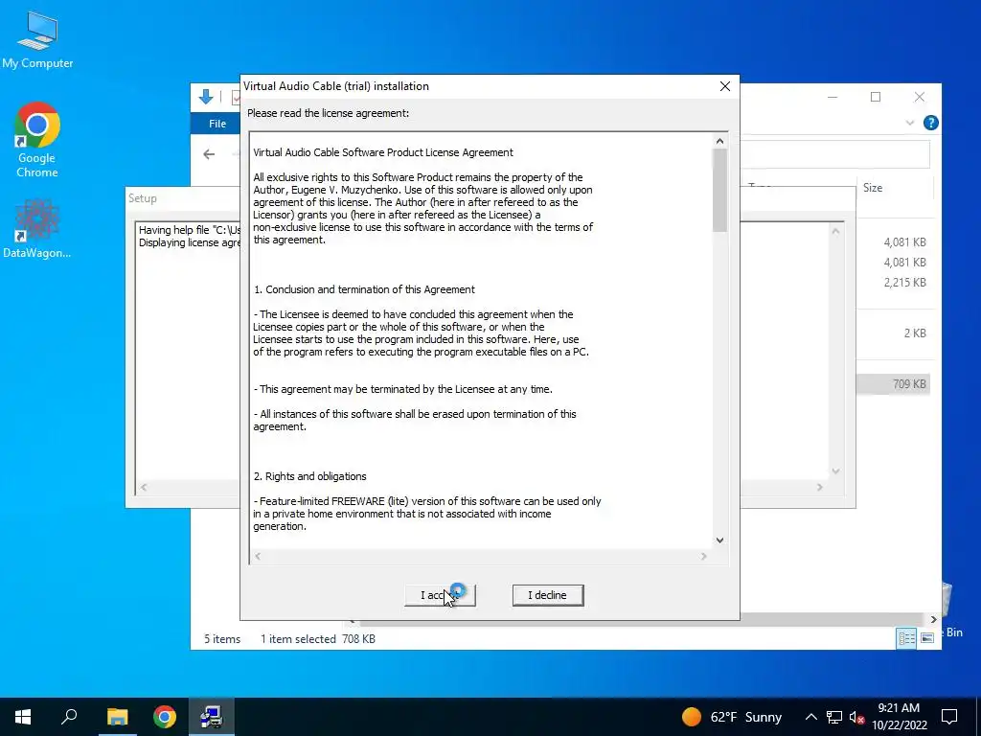Open the File tab in File Explorer
The image size is (981, 736).
click(x=217, y=124)
